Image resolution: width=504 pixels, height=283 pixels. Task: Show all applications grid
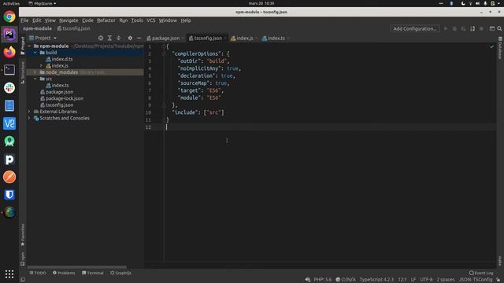[x=9, y=274]
